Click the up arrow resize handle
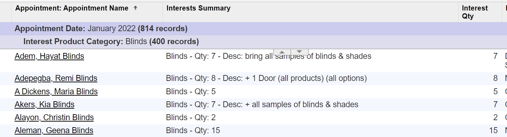This screenshot has width=507, height=137. 282,52
